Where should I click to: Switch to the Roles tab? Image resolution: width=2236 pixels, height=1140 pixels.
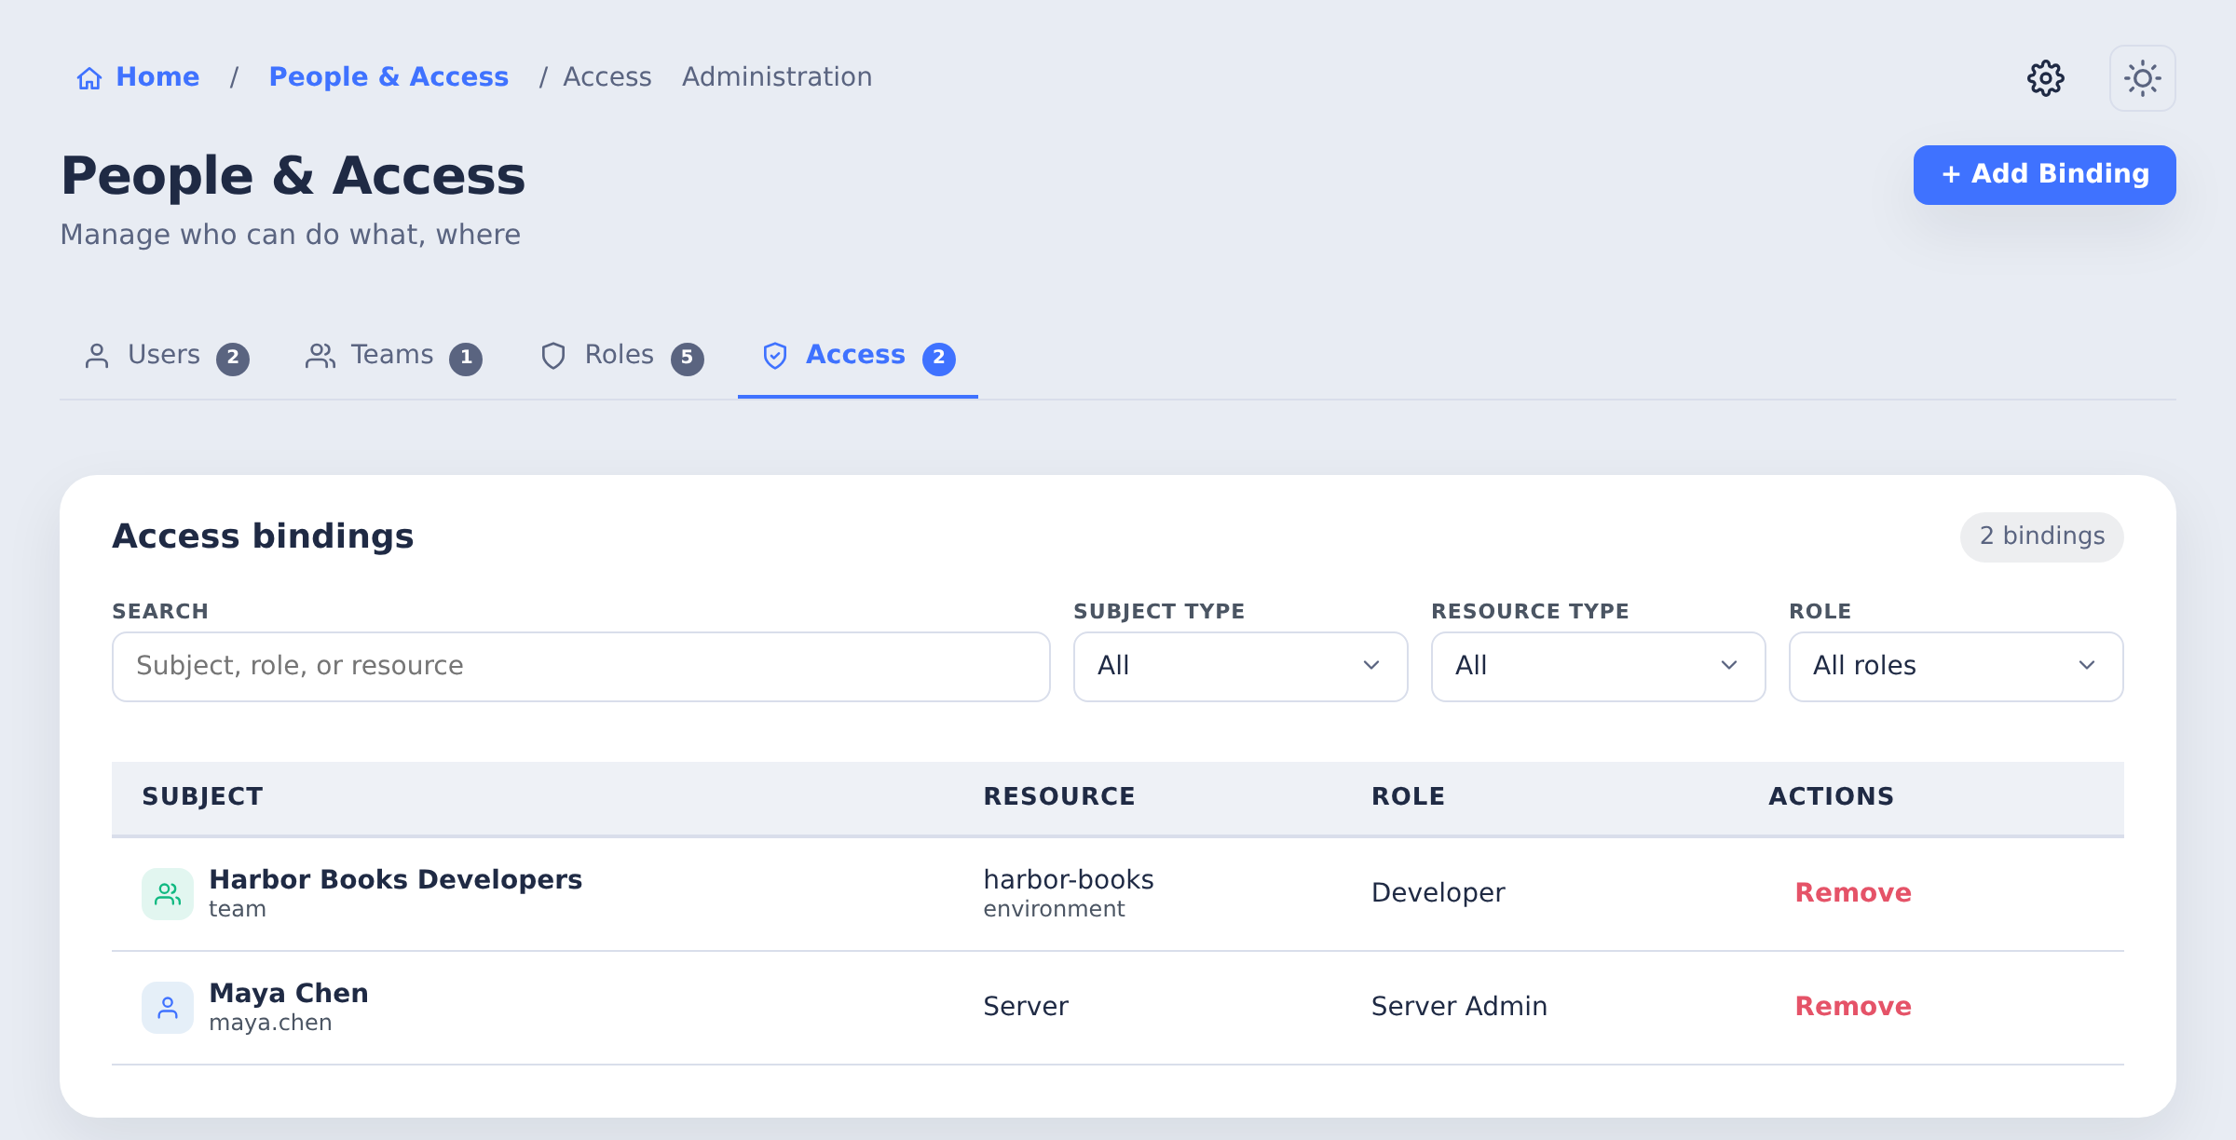pyautogui.click(x=621, y=356)
